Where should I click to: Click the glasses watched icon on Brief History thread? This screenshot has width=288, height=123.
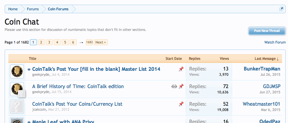174,86
